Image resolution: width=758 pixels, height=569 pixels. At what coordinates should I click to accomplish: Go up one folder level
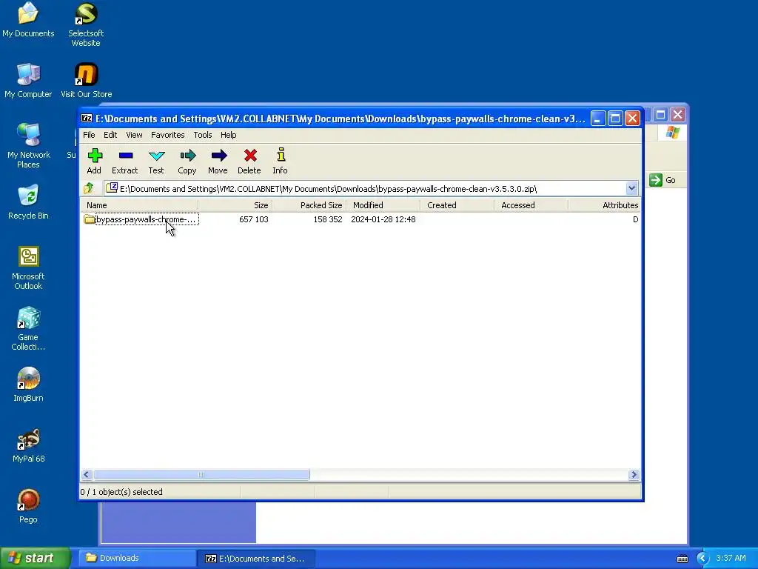coord(89,188)
